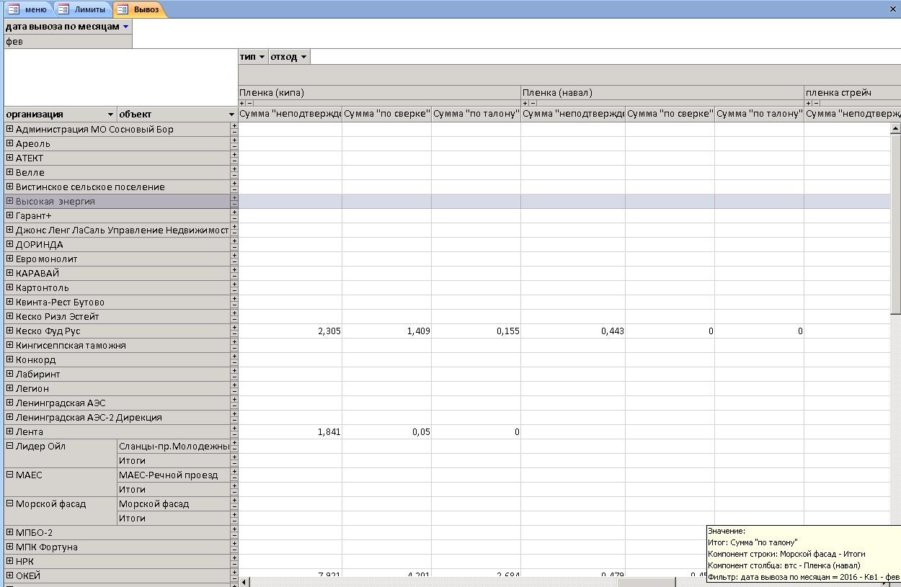Viewport: 901px width, 587px height.
Task: Expand the Кеско Фуд Рус row
Action: 10,331
